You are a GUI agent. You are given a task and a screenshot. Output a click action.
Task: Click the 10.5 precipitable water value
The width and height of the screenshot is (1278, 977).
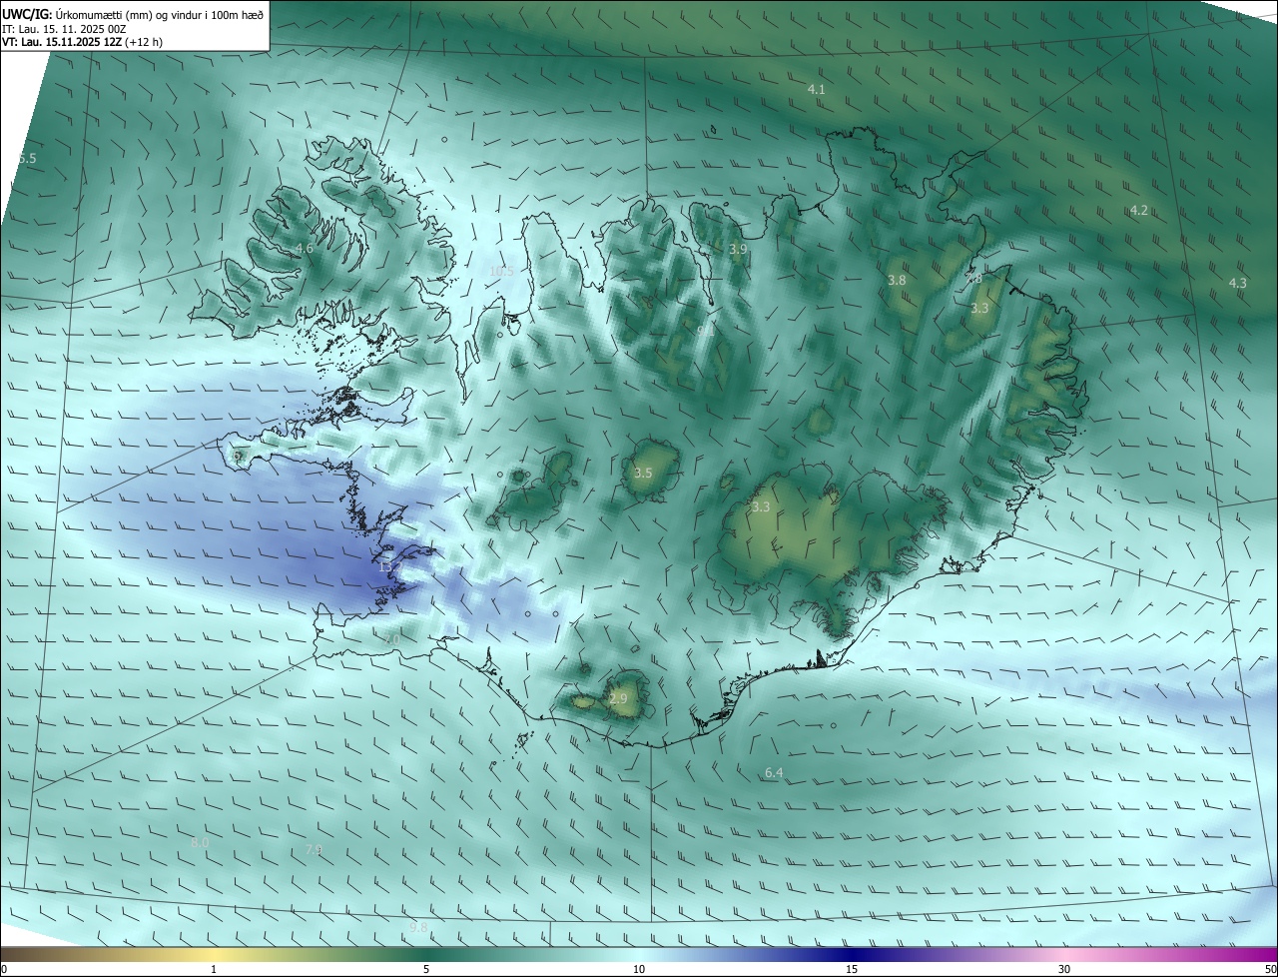click(501, 271)
